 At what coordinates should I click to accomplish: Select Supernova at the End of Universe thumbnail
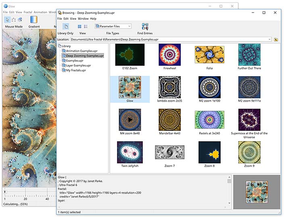(249, 120)
